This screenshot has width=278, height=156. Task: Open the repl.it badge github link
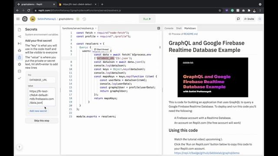pos(207,153)
